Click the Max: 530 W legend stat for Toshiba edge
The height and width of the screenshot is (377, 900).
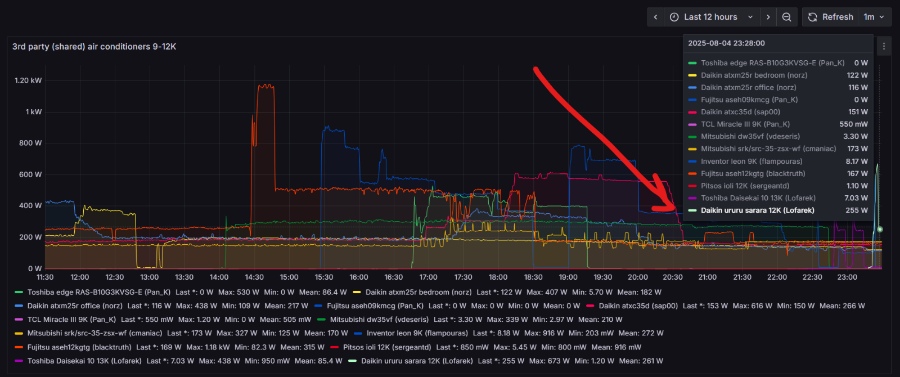click(x=238, y=292)
